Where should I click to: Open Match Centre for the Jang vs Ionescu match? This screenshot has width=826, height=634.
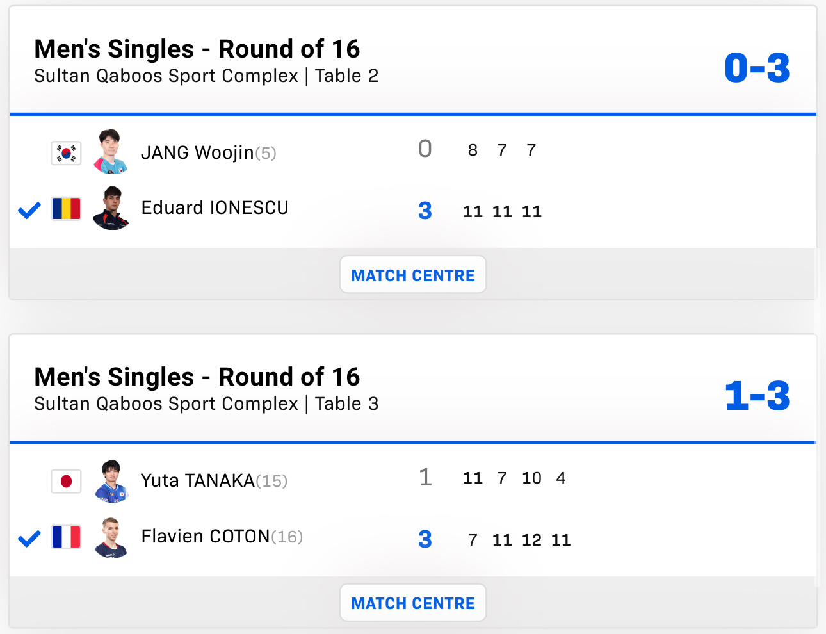[413, 275]
